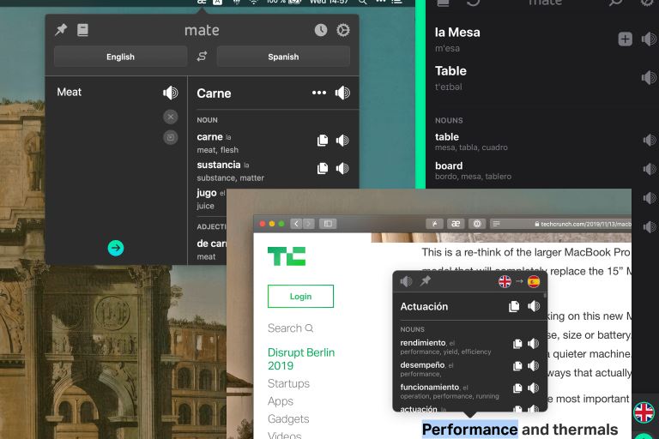Copy the rendimiento entry
The height and width of the screenshot is (439, 659).
(x=517, y=344)
